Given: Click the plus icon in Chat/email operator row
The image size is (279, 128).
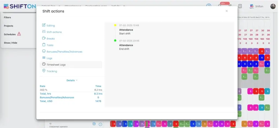Looking at the screenshot, I should [x=94, y=124].
